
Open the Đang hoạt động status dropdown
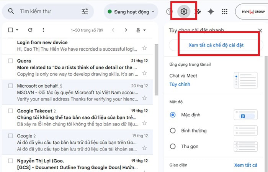pyautogui.click(x=131, y=12)
